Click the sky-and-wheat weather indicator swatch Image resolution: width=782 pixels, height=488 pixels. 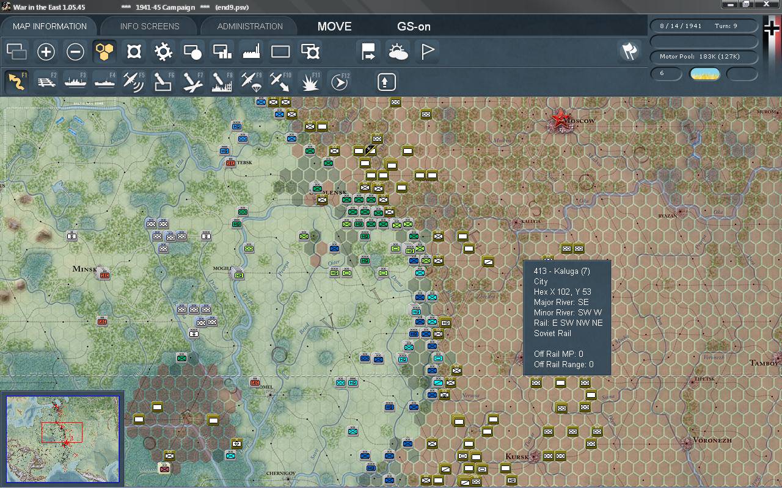(x=705, y=74)
